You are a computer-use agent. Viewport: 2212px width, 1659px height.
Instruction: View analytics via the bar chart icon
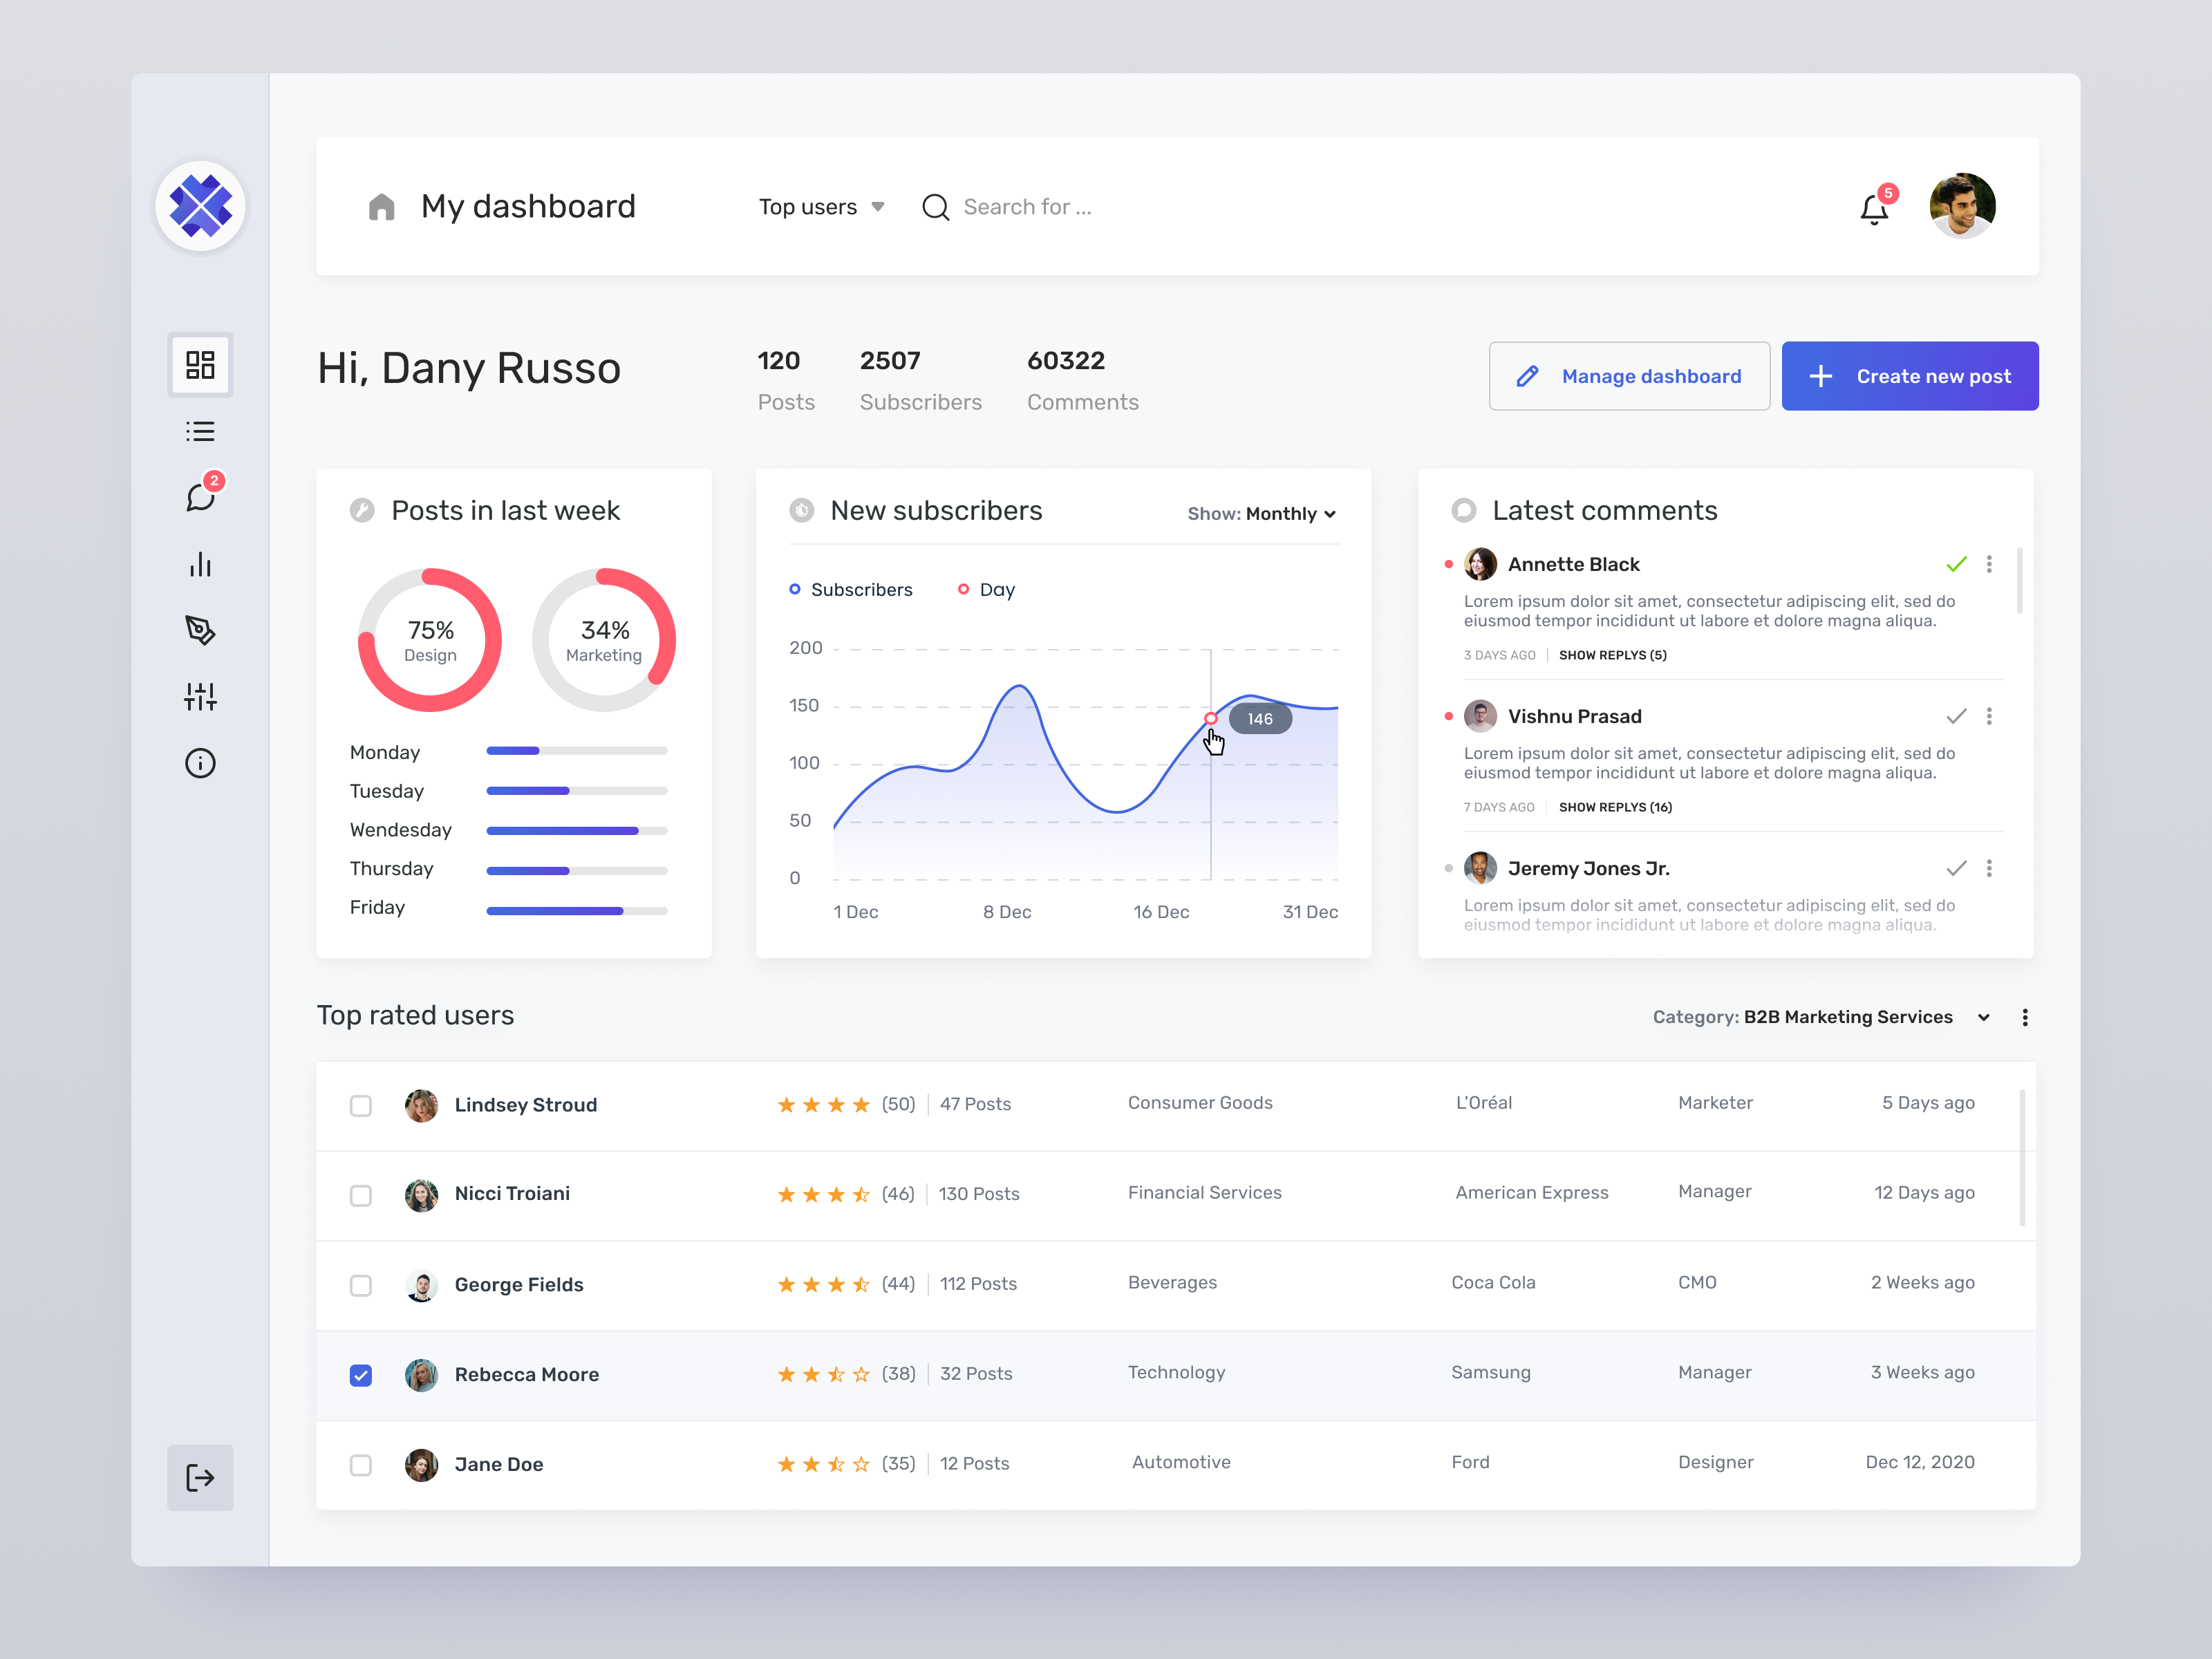click(x=200, y=564)
